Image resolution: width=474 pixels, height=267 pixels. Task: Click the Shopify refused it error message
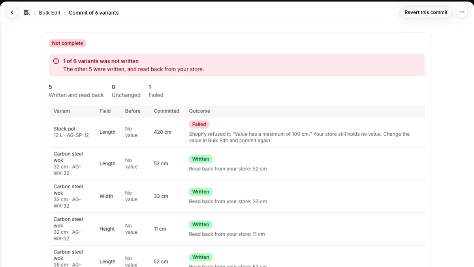click(299, 137)
